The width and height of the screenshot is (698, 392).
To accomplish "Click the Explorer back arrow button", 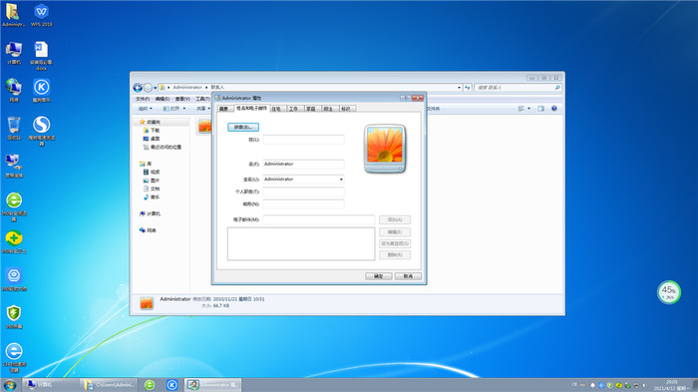I will (x=138, y=88).
